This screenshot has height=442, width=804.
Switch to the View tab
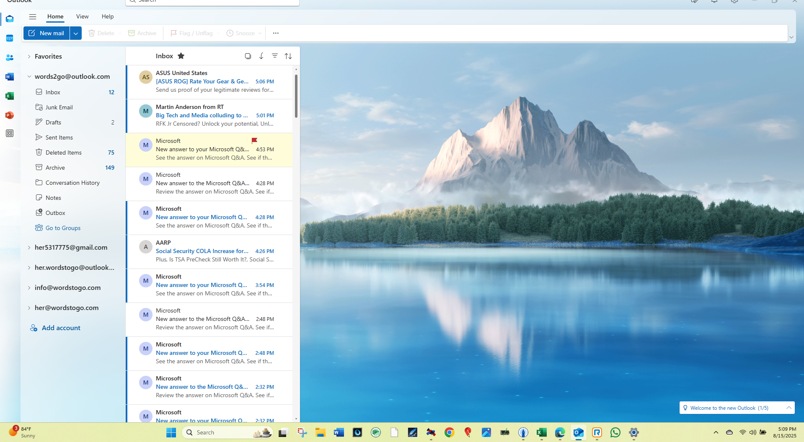(82, 16)
